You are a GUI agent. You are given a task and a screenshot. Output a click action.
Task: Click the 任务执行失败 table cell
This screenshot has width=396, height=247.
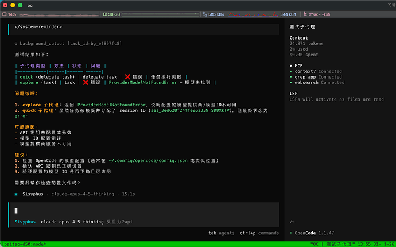pyautogui.click(x=166, y=77)
